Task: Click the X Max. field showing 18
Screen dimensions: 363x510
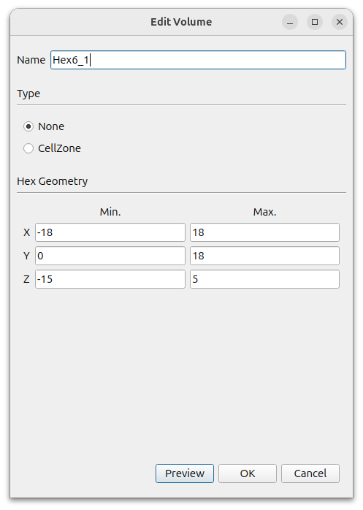Action: (x=265, y=232)
